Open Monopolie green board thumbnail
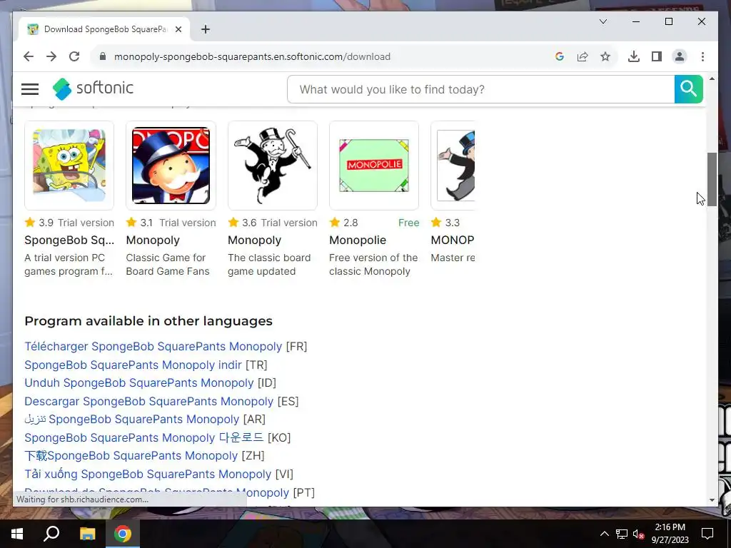731x548 pixels. coord(374,166)
